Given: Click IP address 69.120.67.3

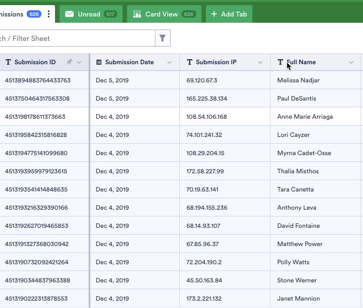Looking at the screenshot, I should coord(202,80).
